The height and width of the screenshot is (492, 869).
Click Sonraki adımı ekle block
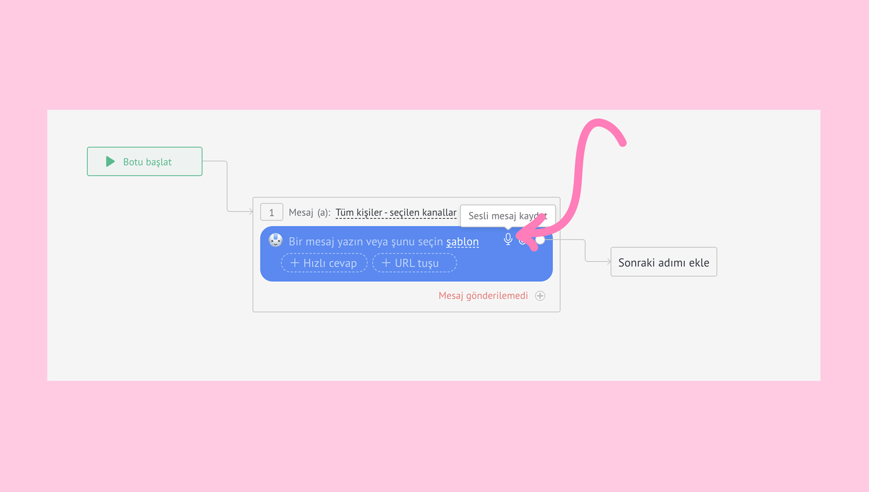point(663,262)
